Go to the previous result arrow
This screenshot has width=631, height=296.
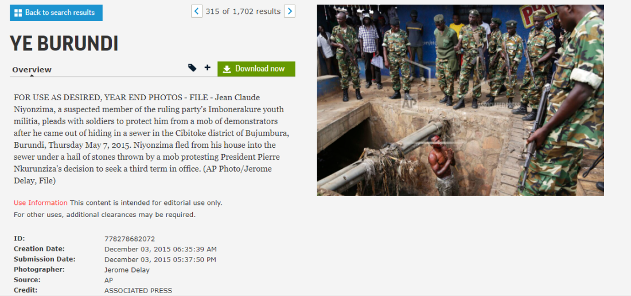click(197, 11)
